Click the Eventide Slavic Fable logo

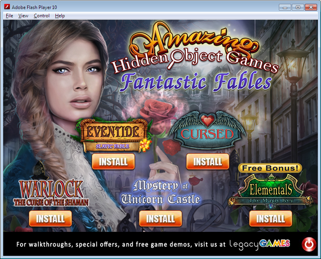point(113,135)
